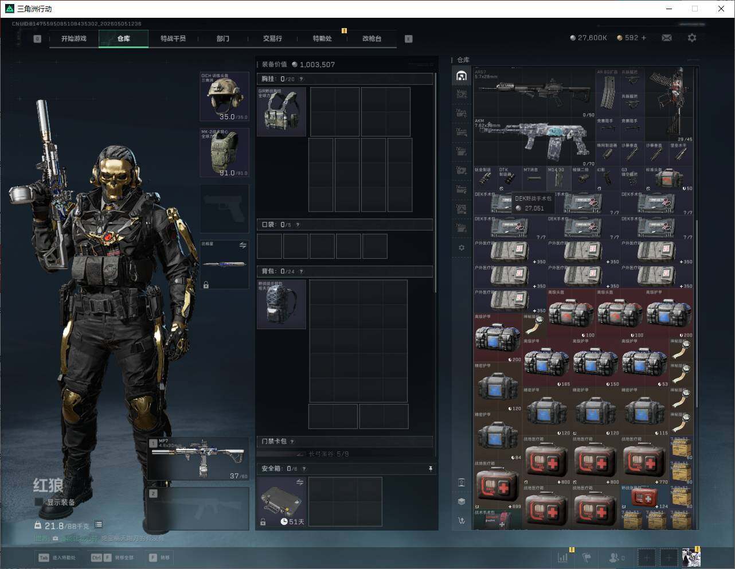Image resolution: width=735 pixels, height=569 pixels.
Task: Click the left arrow before the nav tabs
Action: point(37,39)
